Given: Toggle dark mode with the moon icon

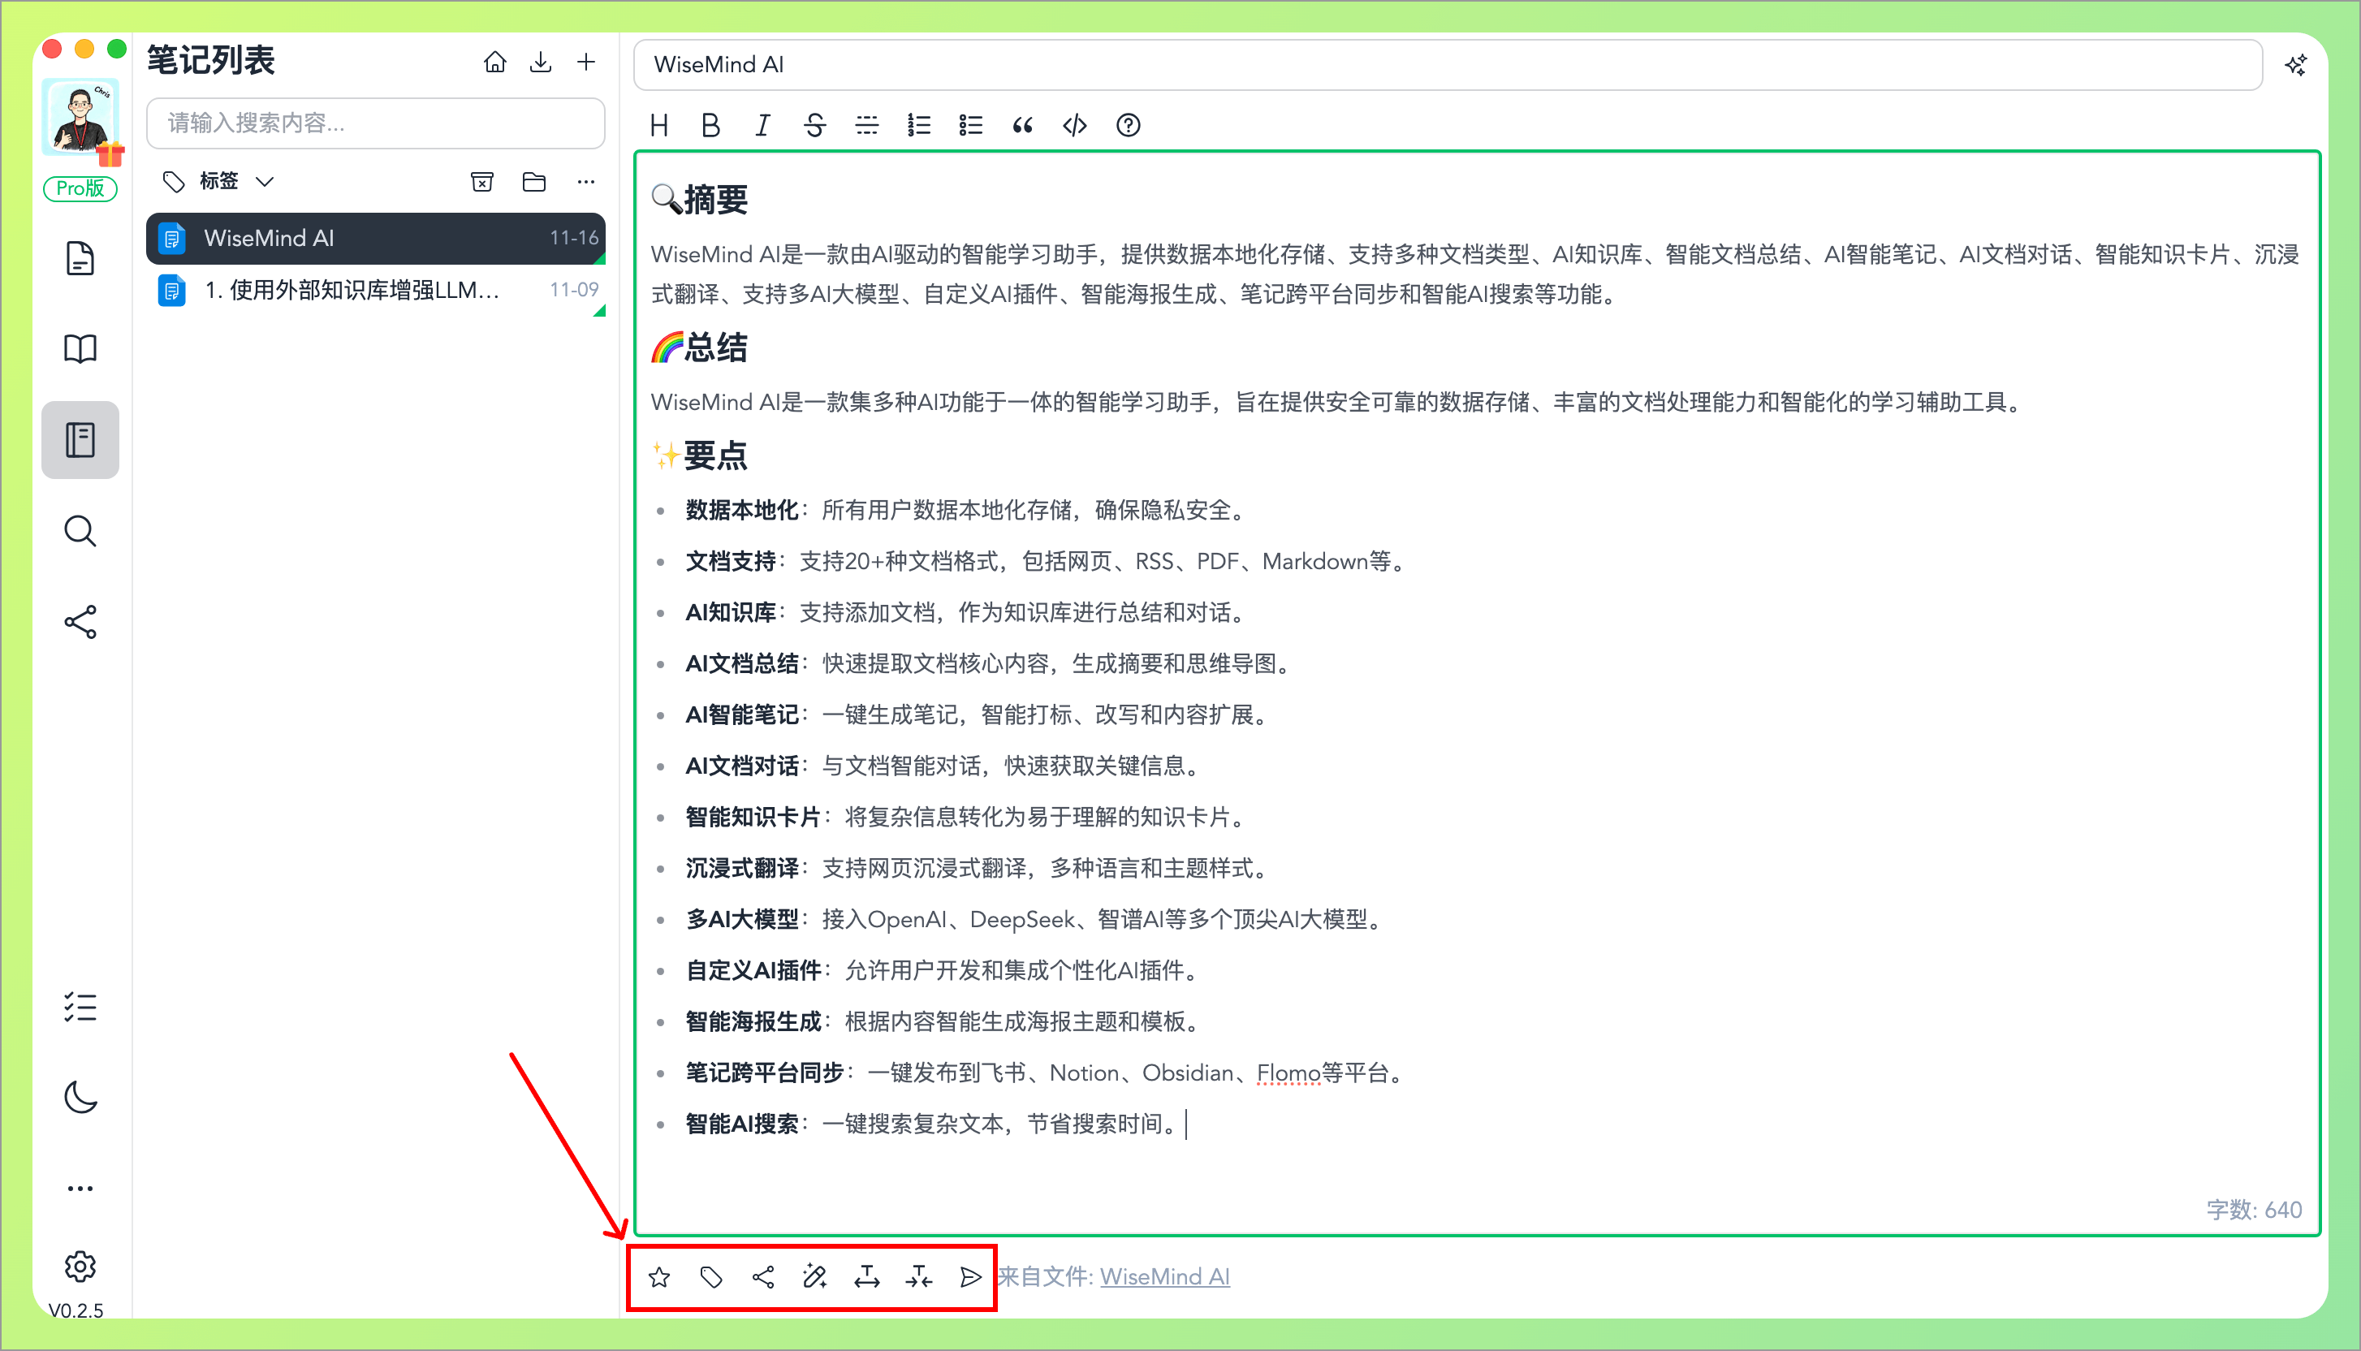Looking at the screenshot, I should click(x=80, y=1098).
